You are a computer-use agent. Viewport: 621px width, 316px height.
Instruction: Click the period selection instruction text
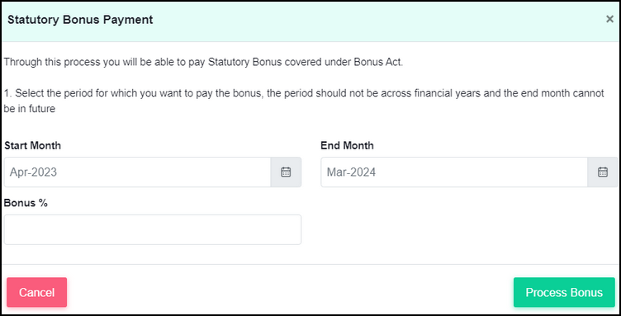coord(304,101)
